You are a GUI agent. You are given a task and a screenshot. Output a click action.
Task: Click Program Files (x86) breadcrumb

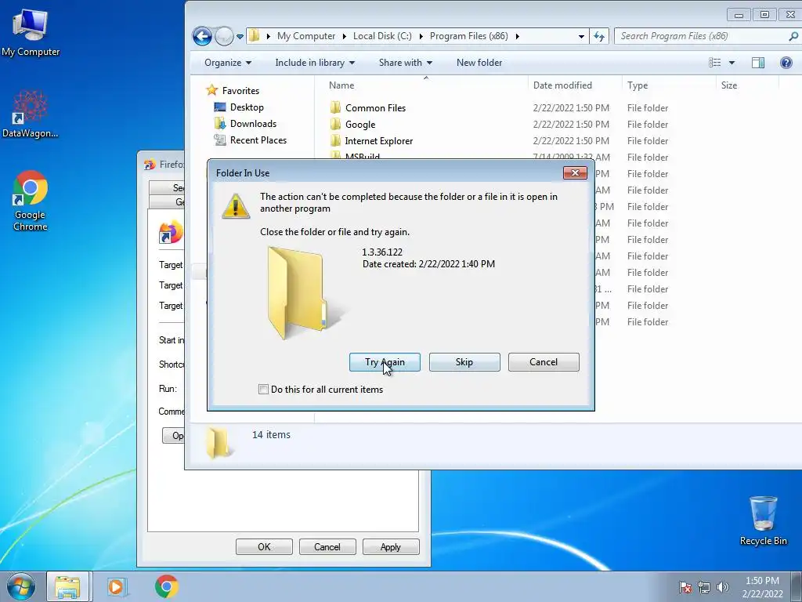point(468,36)
